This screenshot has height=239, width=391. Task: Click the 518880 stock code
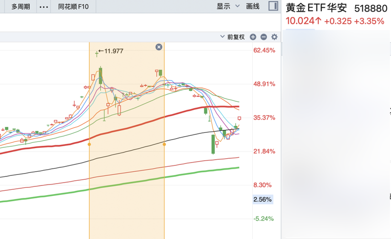coord(370,9)
